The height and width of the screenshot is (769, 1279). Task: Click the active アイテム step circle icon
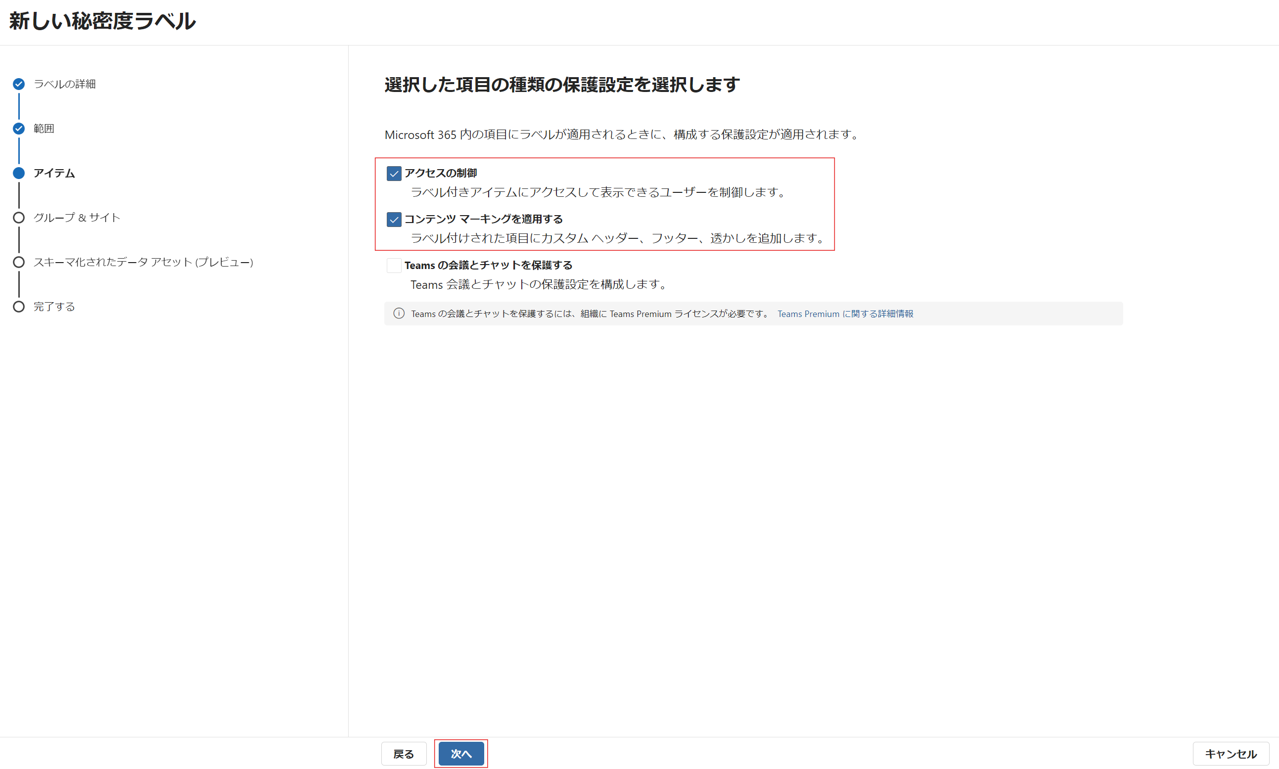pyautogui.click(x=19, y=173)
